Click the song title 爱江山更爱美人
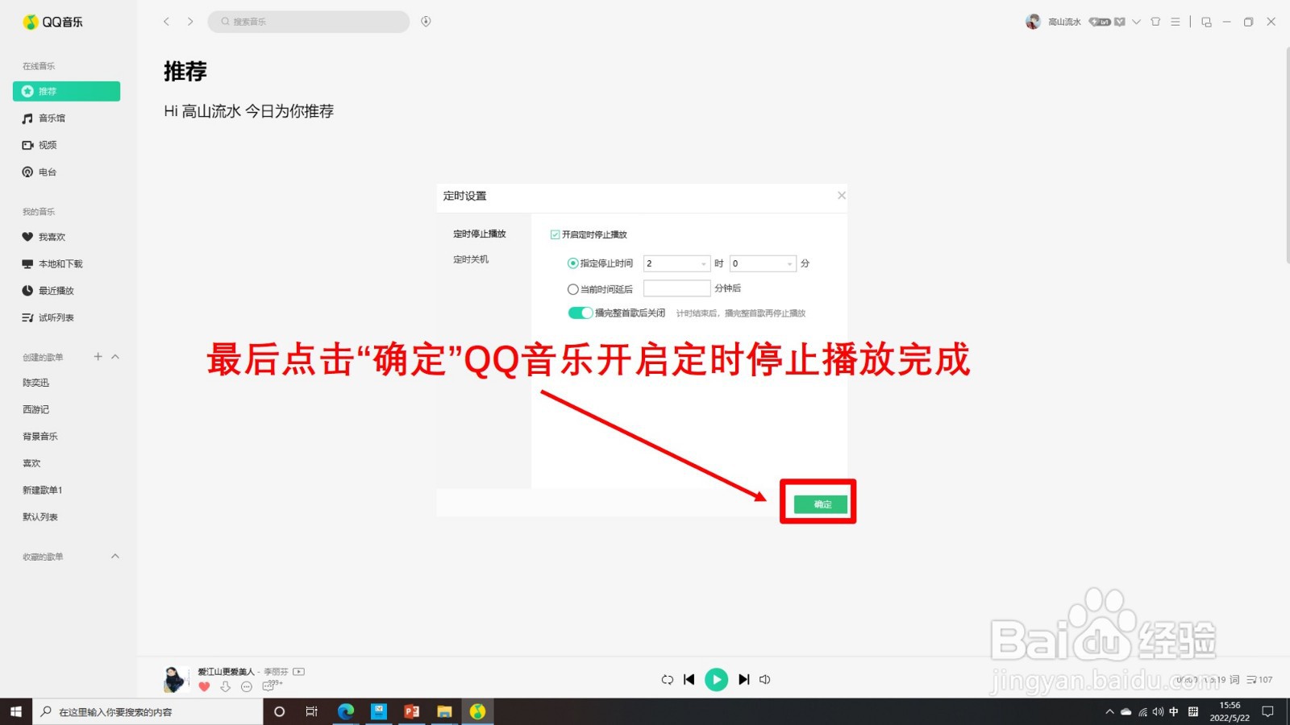1290x725 pixels. point(226,672)
